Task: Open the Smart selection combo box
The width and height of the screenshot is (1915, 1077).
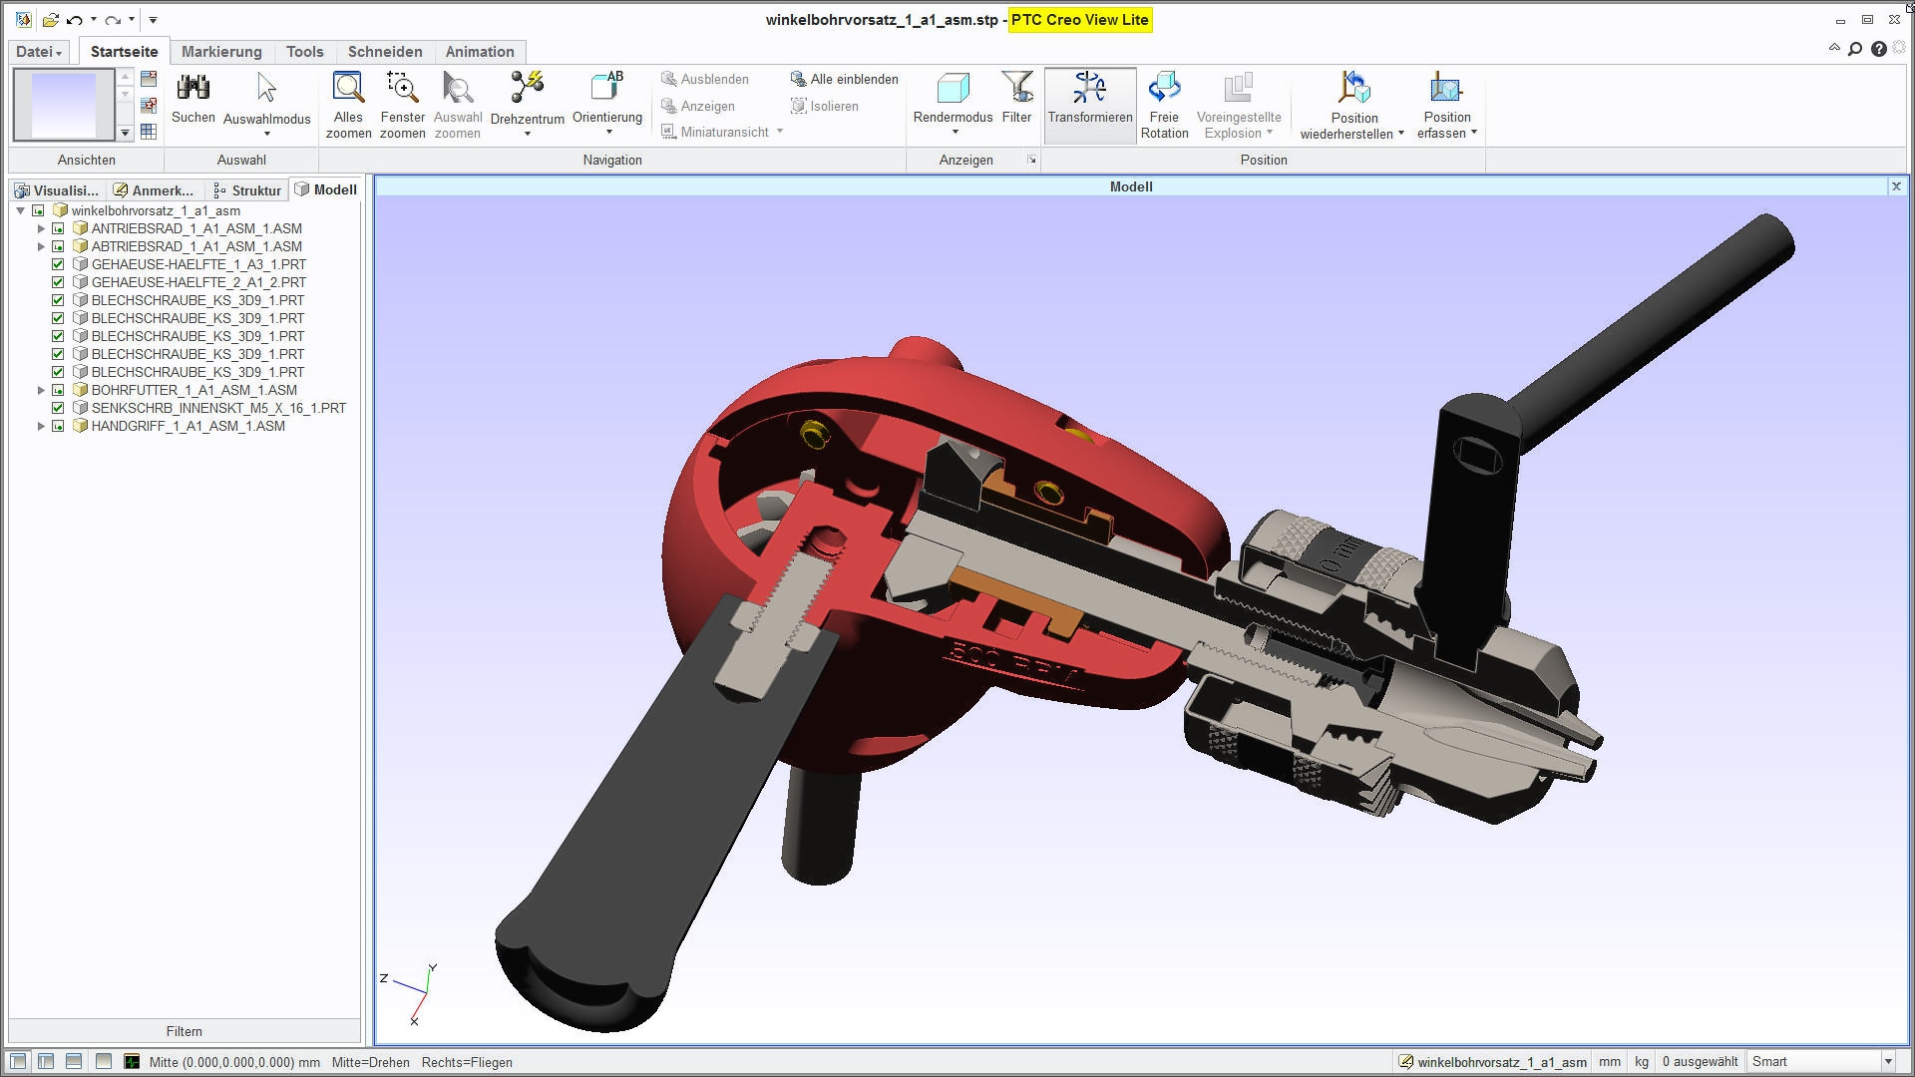Action: [x=1887, y=1062]
